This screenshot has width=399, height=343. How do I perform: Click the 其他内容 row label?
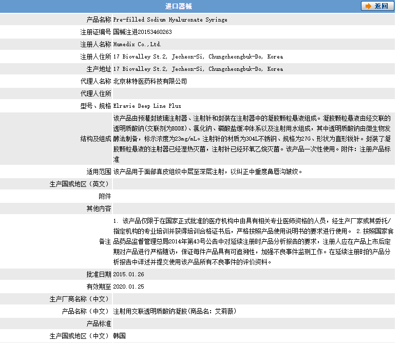click(x=98, y=208)
